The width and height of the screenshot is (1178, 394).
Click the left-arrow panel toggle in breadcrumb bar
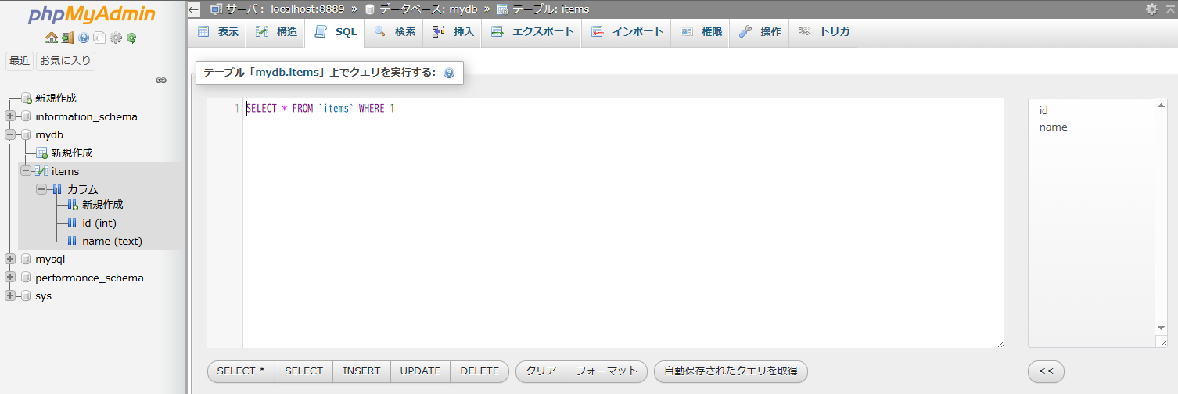pyautogui.click(x=195, y=9)
